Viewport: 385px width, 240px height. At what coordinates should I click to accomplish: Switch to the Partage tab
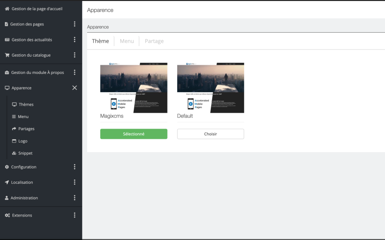click(154, 41)
